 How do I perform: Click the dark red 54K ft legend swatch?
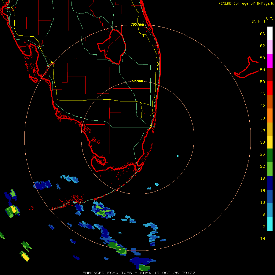pos(270,75)
